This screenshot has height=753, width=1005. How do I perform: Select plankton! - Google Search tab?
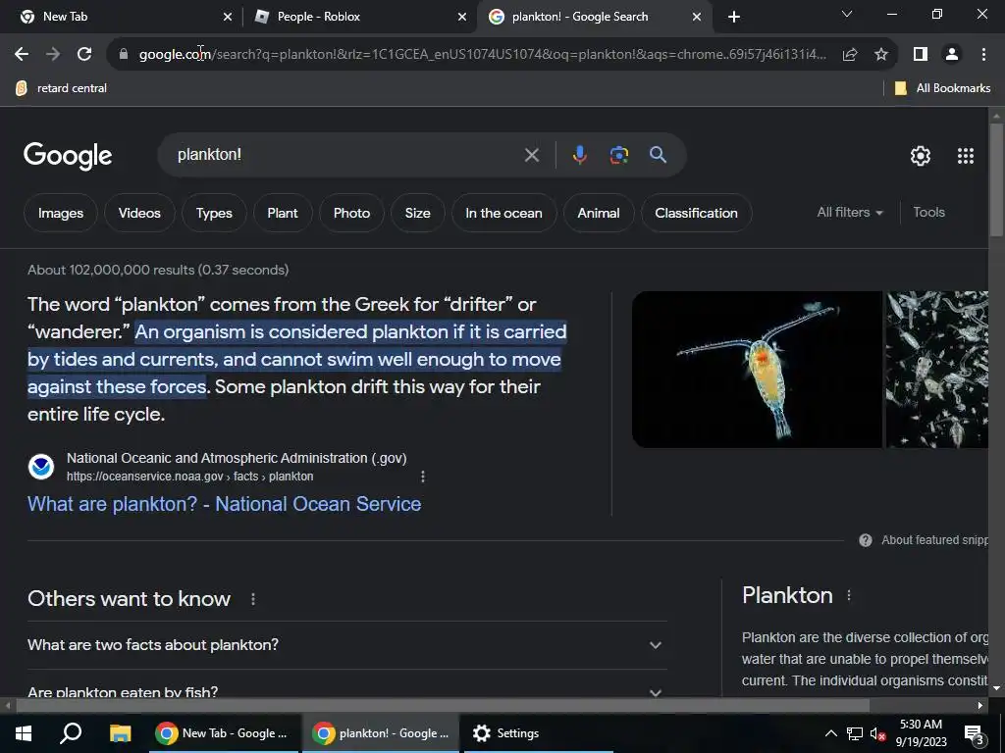tap(594, 18)
